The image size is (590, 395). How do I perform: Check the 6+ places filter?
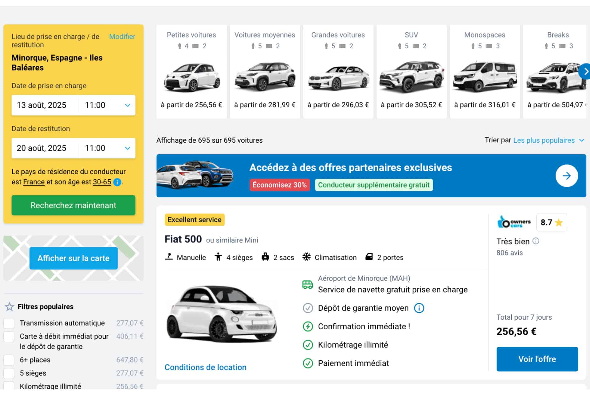(9, 360)
